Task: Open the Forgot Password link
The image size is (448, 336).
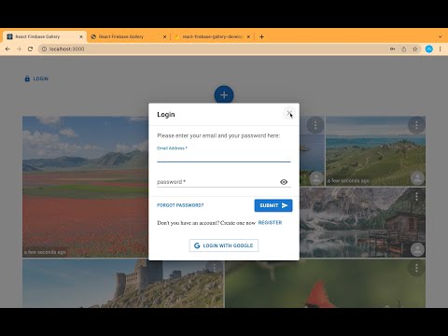Action: (180, 205)
